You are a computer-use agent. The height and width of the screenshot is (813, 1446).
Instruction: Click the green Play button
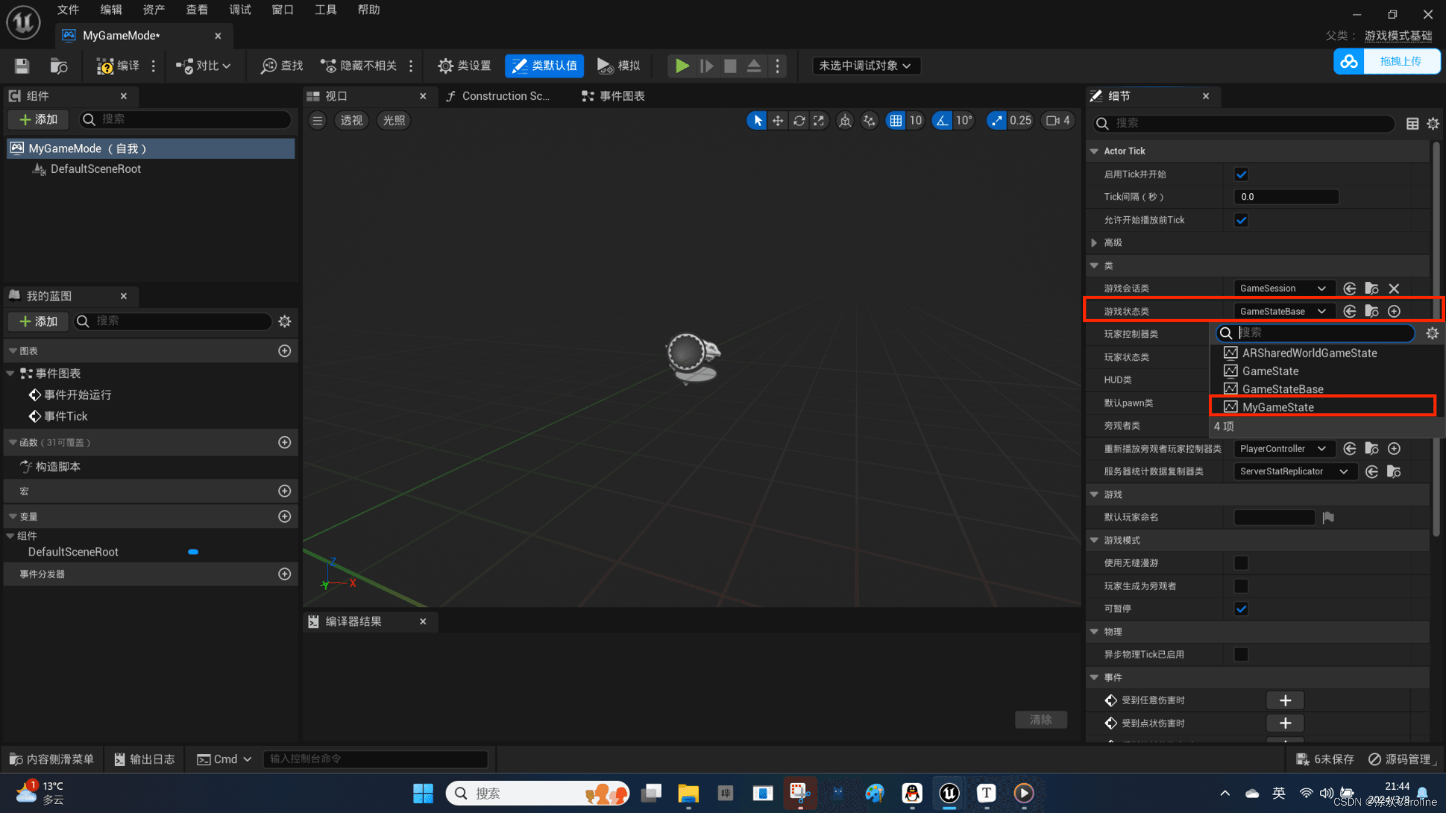pyautogui.click(x=682, y=66)
